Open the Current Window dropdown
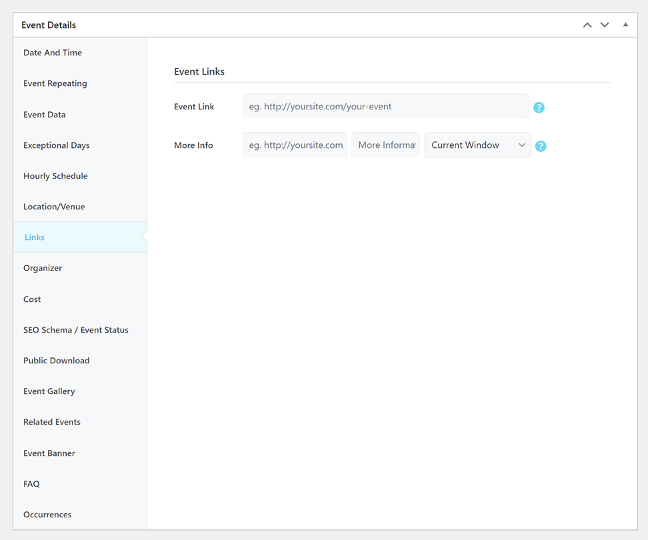 coord(477,145)
